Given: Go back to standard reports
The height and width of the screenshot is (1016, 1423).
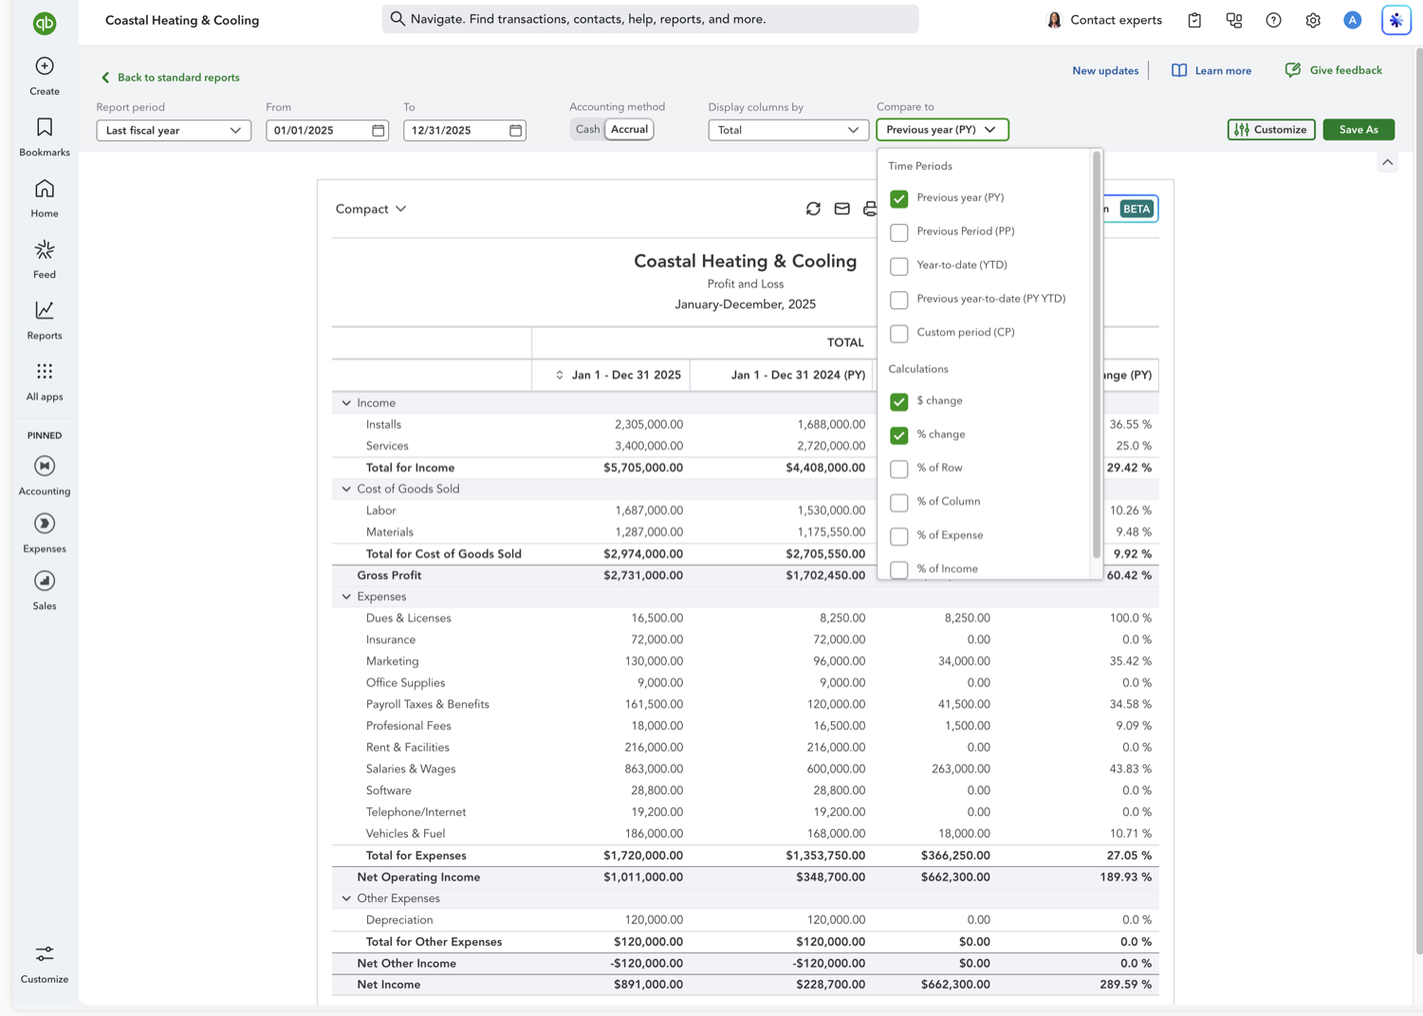Looking at the screenshot, I should coord(170,78).
